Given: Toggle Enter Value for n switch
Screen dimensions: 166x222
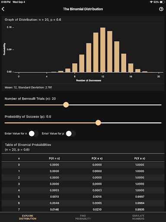Looking at the screenshot, I should tap(33, 134).
